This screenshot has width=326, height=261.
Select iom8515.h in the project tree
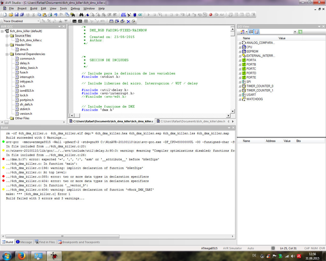coord(27,91)
